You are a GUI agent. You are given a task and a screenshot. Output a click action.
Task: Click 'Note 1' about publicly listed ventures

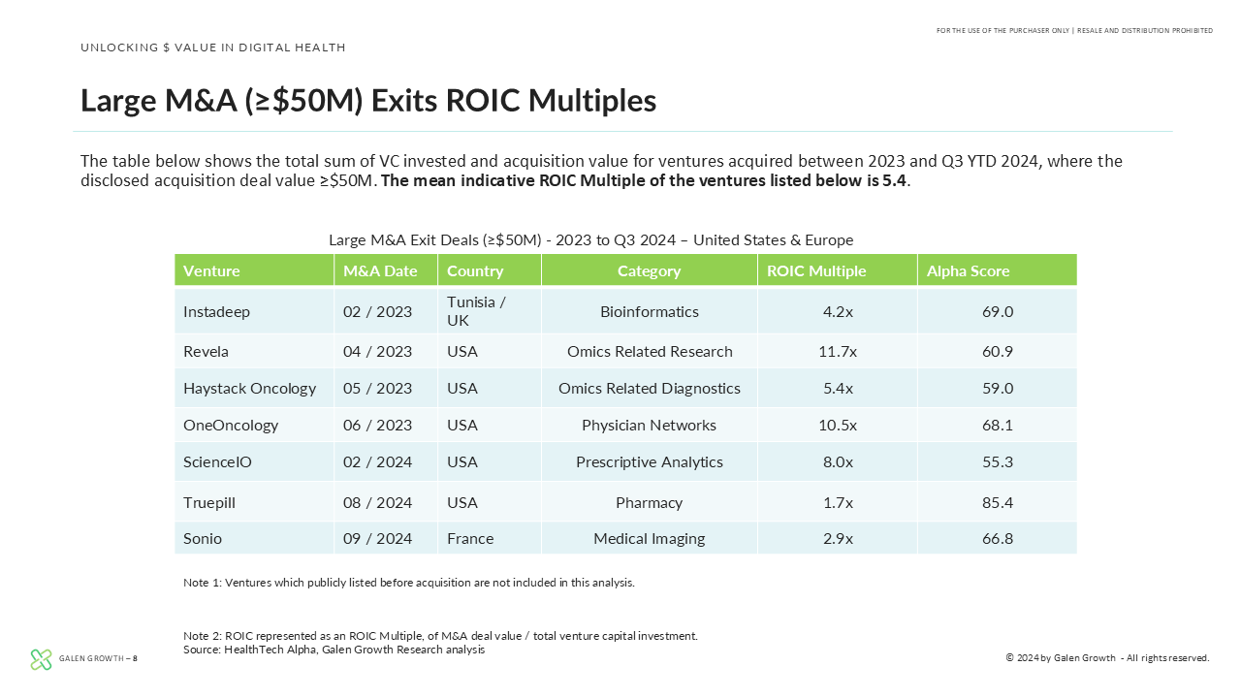[x=408, y=583]
